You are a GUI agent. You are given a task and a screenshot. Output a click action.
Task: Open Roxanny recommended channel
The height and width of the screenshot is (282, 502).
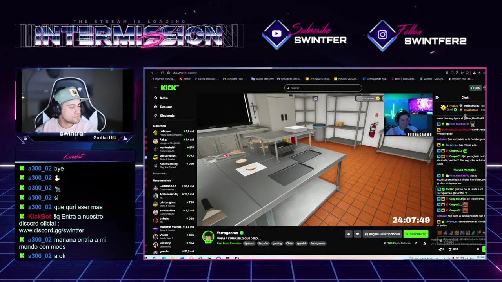[x=173, y=244]
